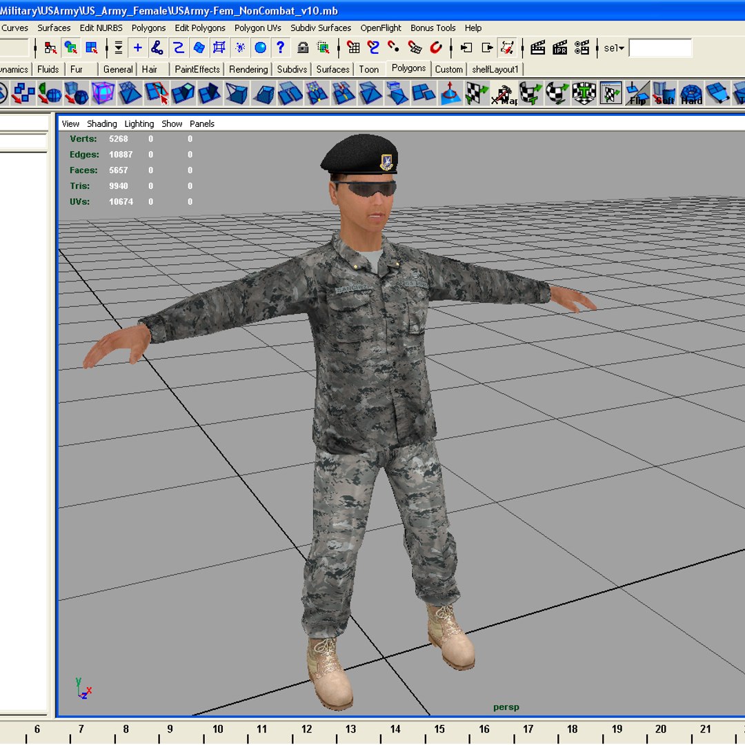This screenshot has height=745, width=745.
Task: Toggle the handles selection mask plus icon
Action: click(x=137, y=48)
